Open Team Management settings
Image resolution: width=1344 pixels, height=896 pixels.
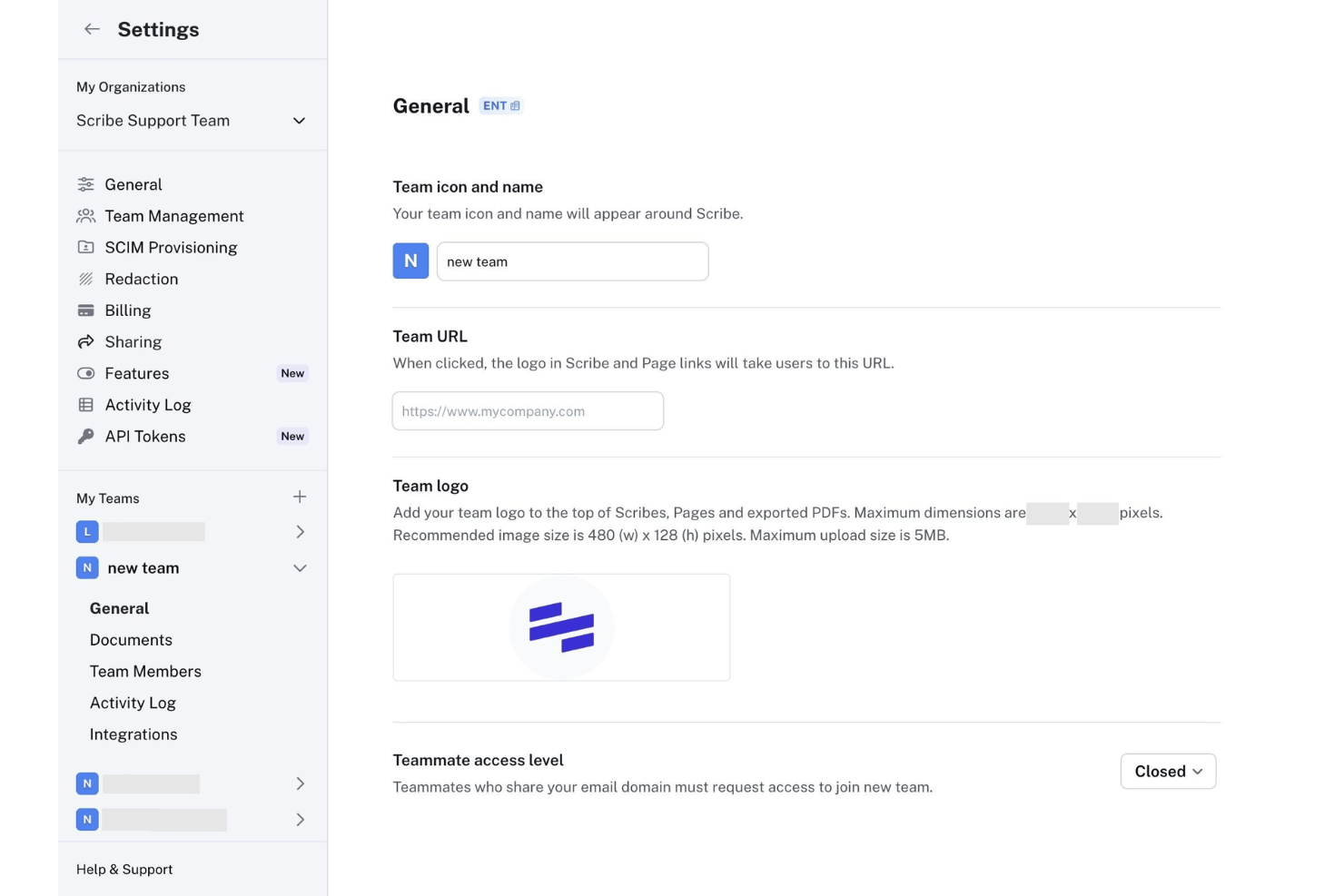tap(174, 216)
